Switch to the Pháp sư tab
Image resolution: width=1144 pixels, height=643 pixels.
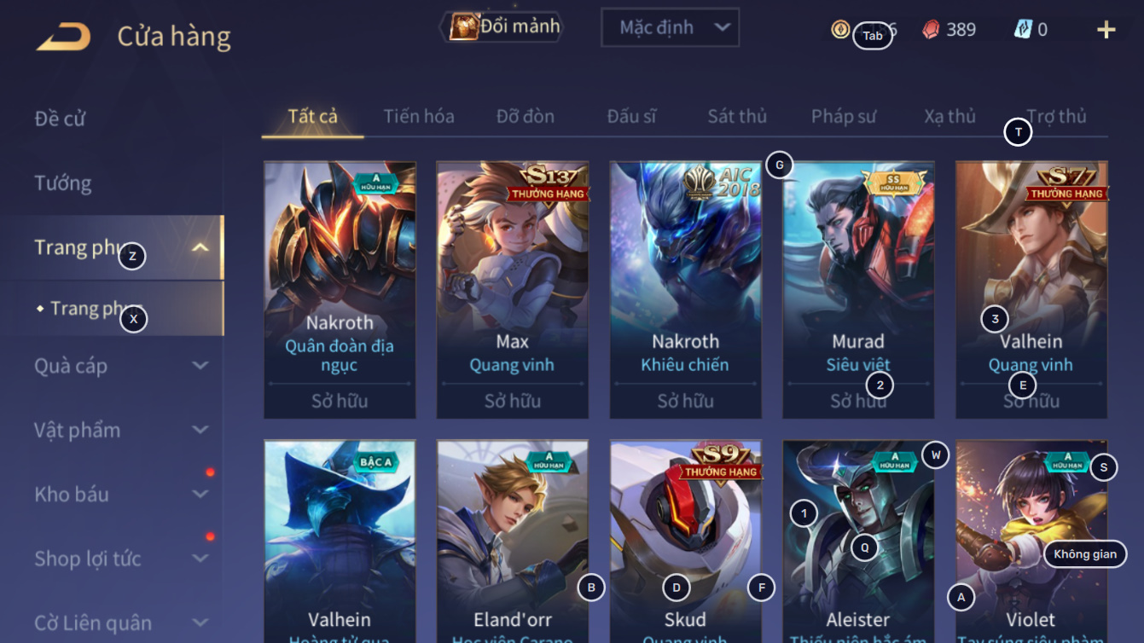point(843,117)
